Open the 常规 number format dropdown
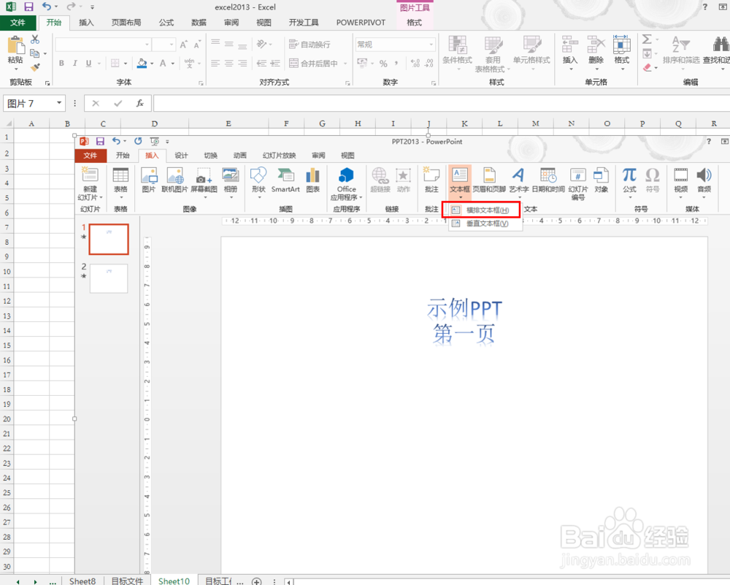Viewport: 730px width, 585px height. tap(431, 45)
